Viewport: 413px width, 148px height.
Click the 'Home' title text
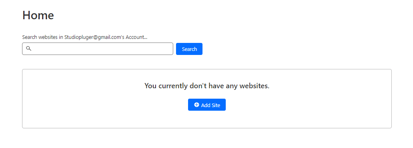pyautogui.click(x=38, y=15)
